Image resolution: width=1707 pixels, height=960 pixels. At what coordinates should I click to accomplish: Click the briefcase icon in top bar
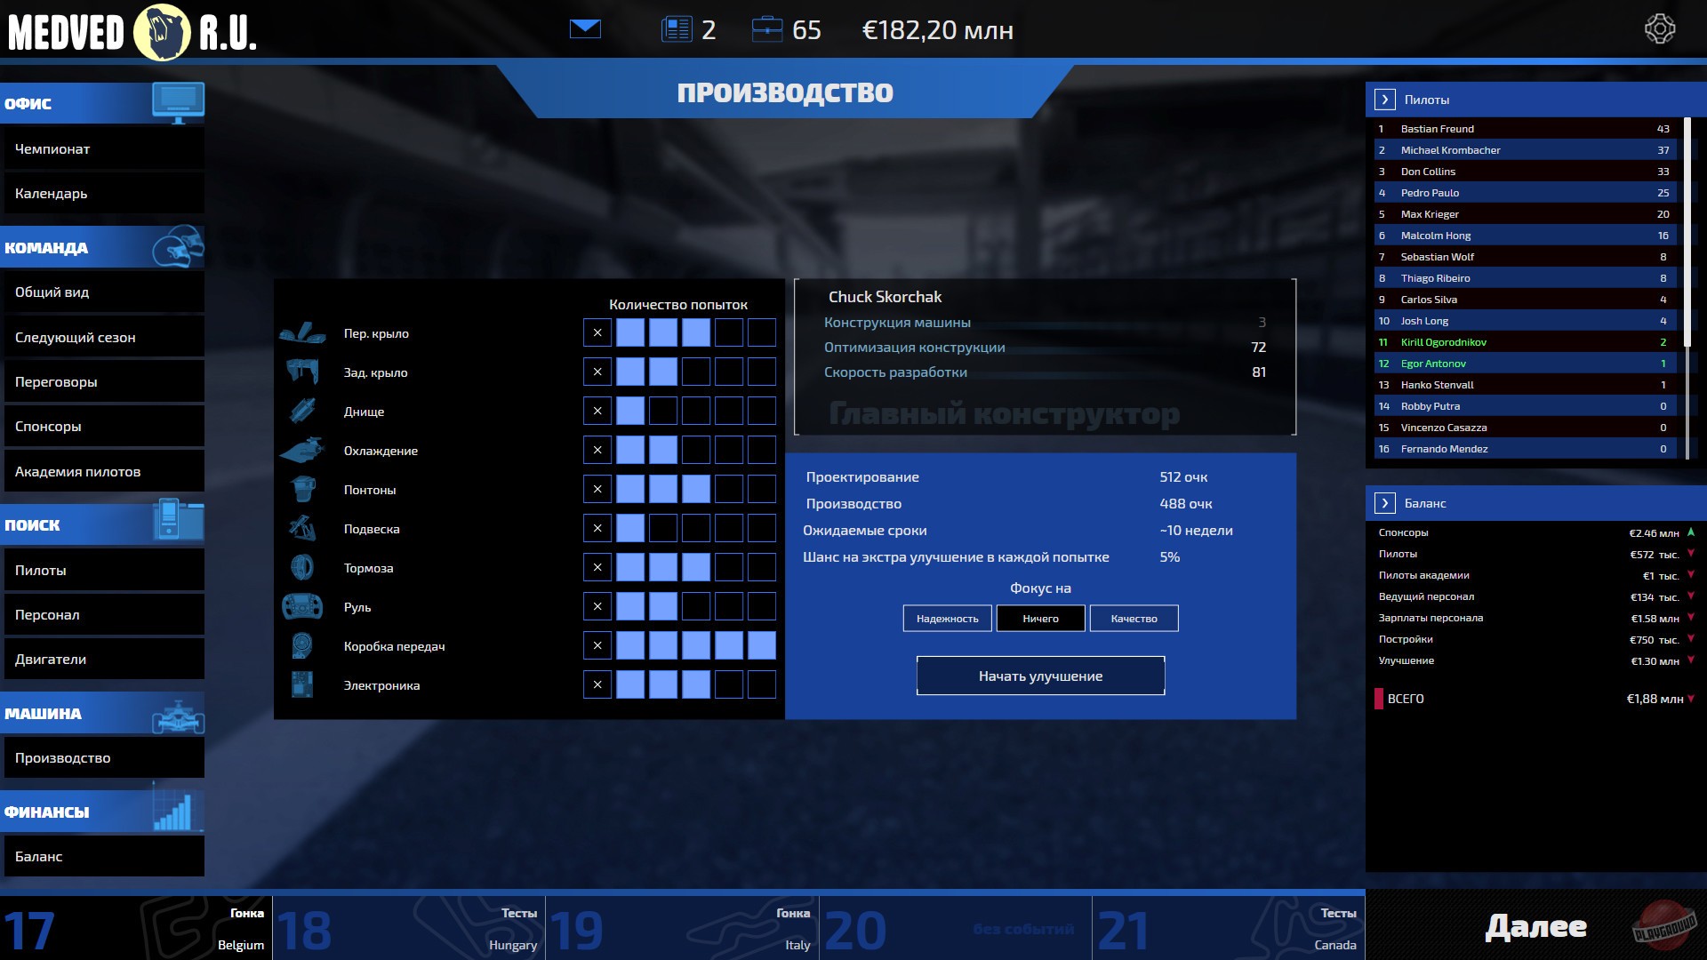(766, 29)
